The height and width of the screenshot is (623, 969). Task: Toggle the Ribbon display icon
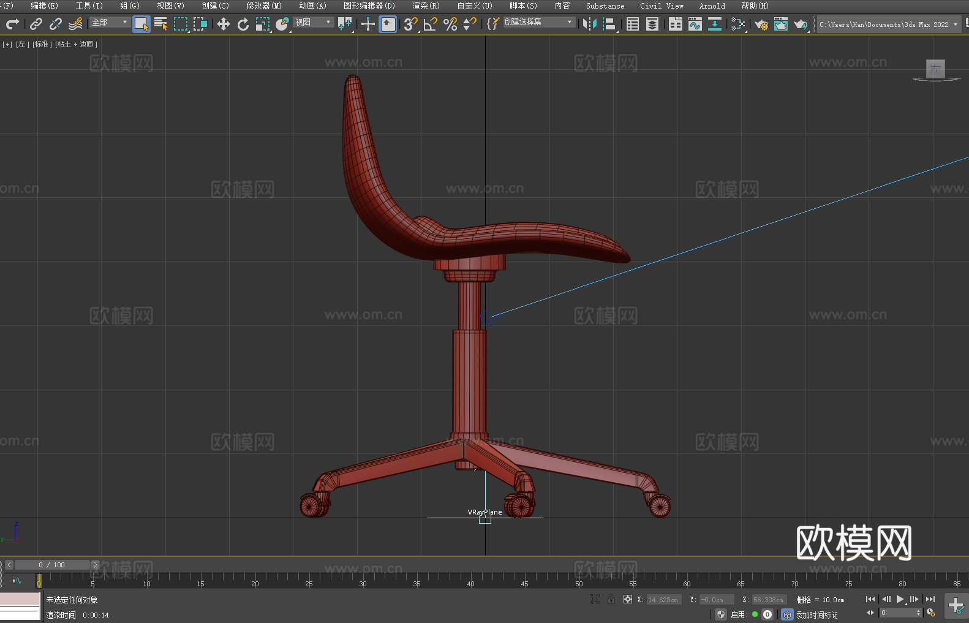(x=676, y=24)
